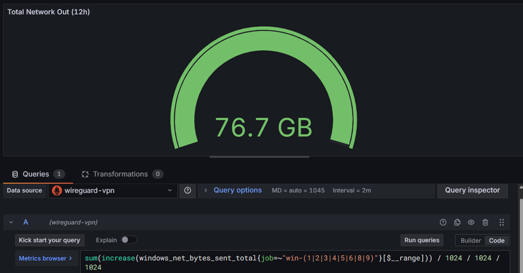
Task: Delete query A using trash icon
Action: tap(486, 223)
